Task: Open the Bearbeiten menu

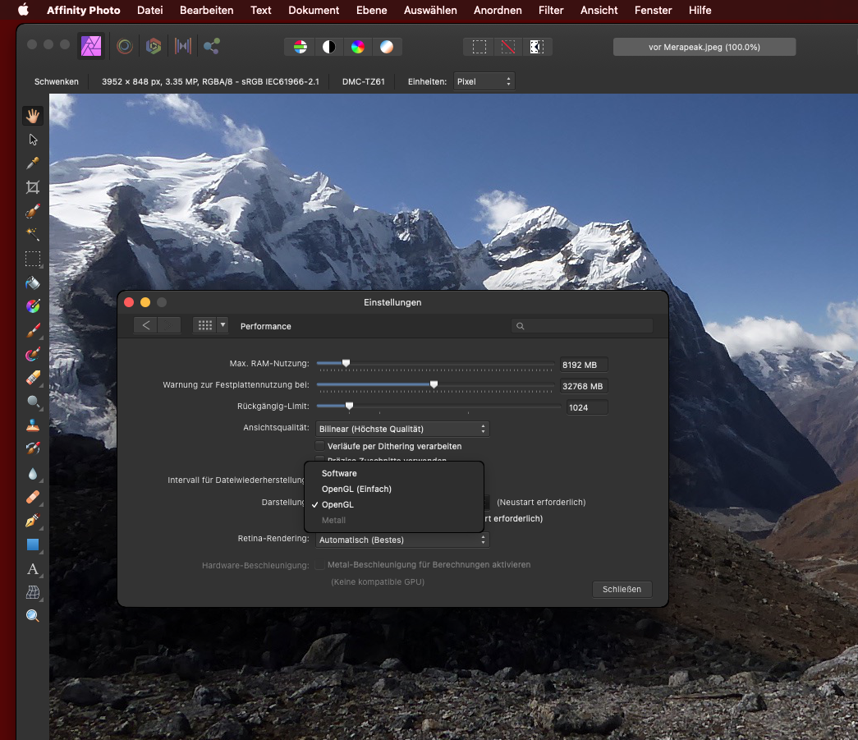Action: click(206, 10)
